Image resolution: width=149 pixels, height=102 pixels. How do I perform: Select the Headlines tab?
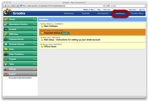tap(120, 13)
